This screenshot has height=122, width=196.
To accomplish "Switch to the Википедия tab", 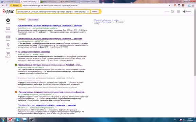I will click(x=89, y=2).
